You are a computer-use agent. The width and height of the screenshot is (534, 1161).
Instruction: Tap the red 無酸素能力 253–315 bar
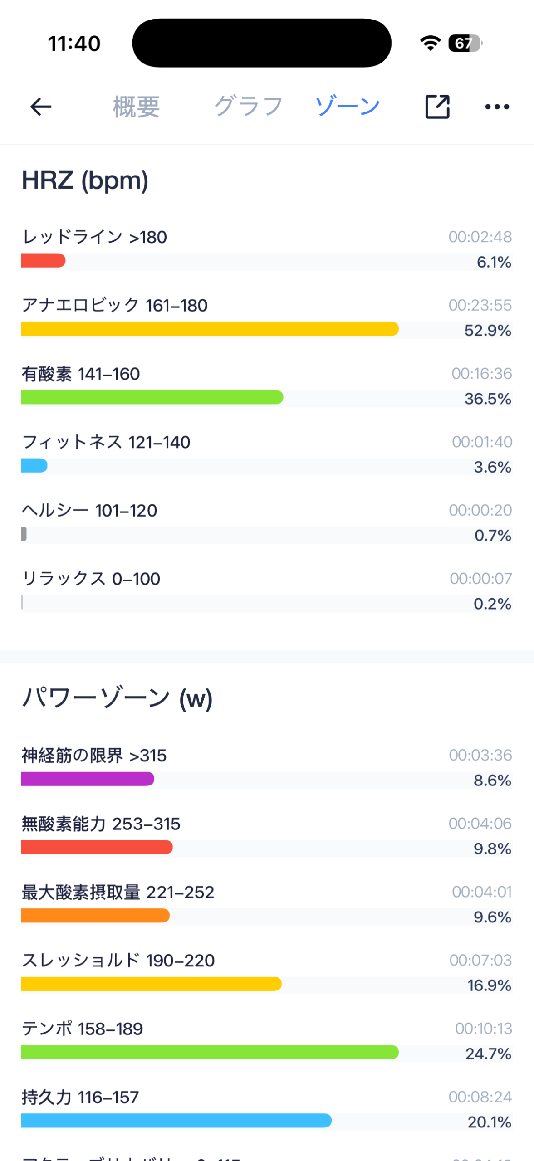97,847
